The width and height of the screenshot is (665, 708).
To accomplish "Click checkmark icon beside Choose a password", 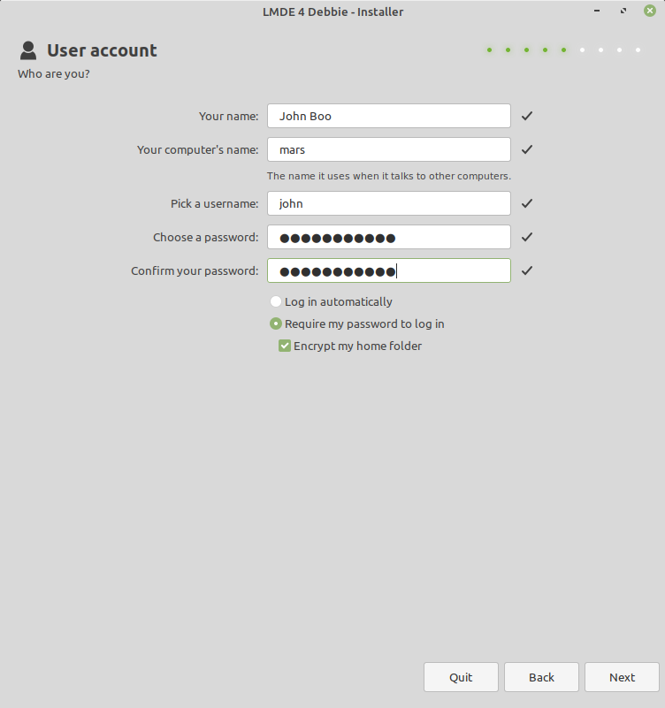I will (527, 237).
